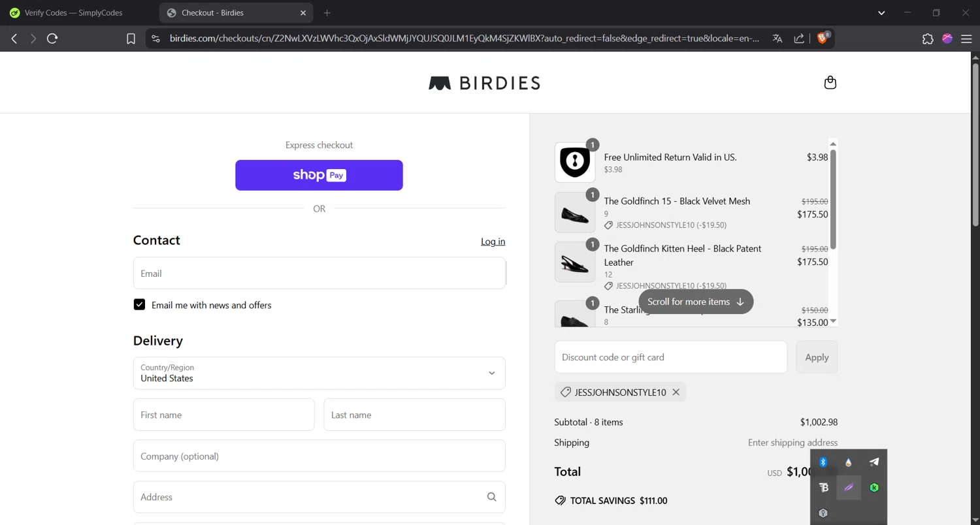Click the purple feather tray icon
The height and width of the screenshot is (525, 980).
click(849, 487)
